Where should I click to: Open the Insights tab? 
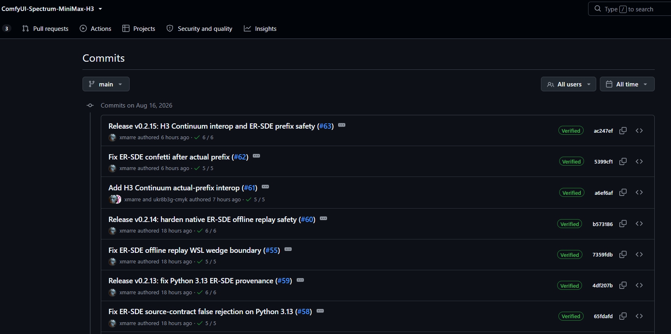pos(260,28)
